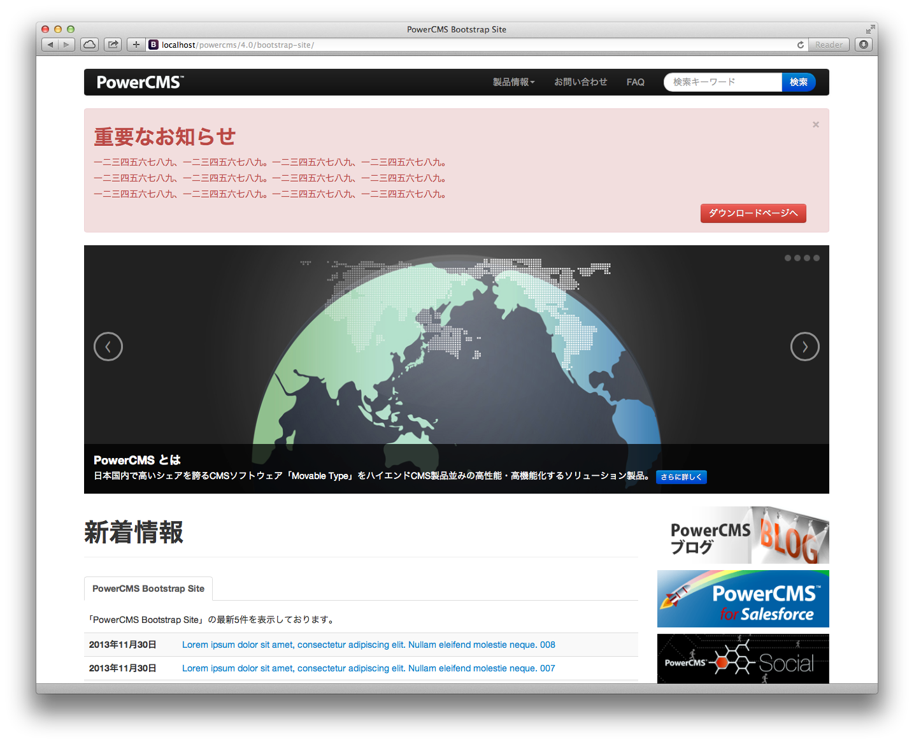Click the reload page icon
The image size is (914, 744).
[801, 45]
